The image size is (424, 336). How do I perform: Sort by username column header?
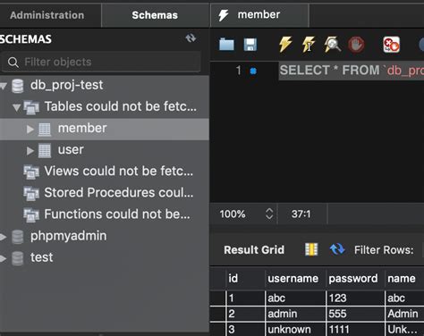tap(293, 279)
